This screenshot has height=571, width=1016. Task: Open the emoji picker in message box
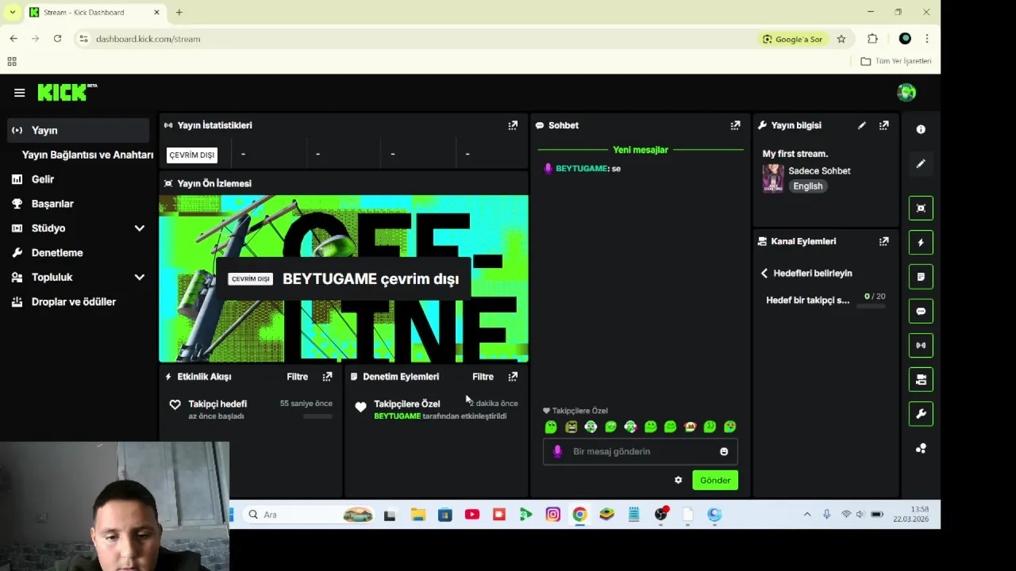(x=724, y=451)
